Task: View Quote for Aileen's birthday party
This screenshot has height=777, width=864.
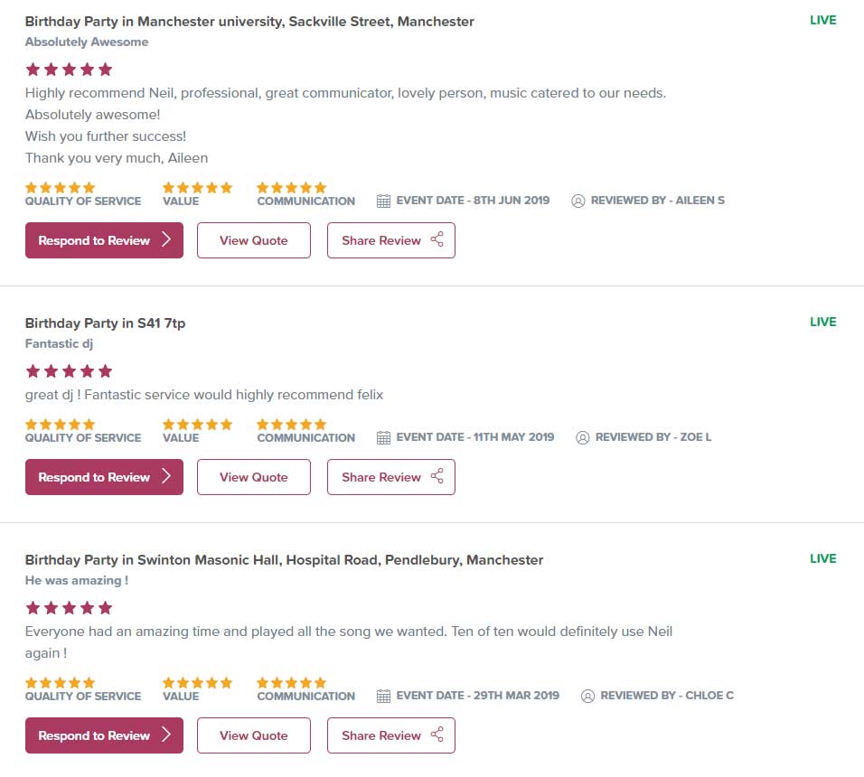Action: coord(254,240)
